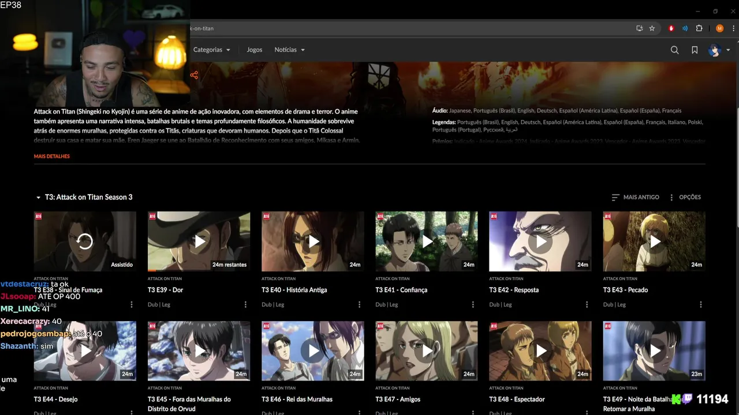Play episode E40 História Antiga thumbnail
Viewport: 739px width, 415px height.
tap(313, 242)
